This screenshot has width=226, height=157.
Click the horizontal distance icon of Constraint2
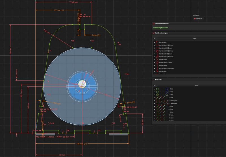coord(157,45)
